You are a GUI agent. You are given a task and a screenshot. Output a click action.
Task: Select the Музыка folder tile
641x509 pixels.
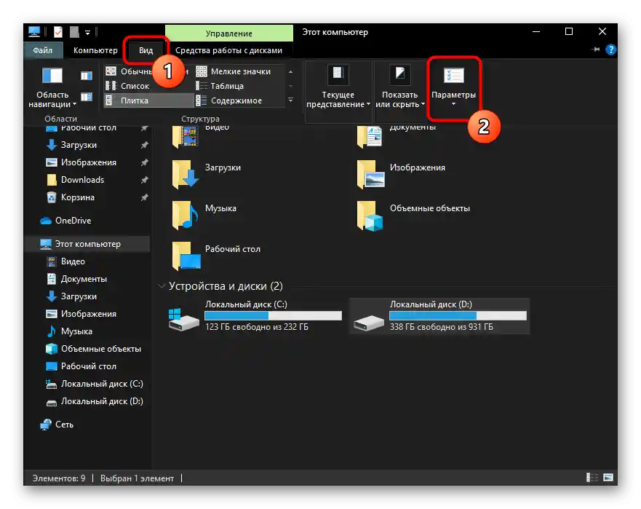click(x=204, y=215)
